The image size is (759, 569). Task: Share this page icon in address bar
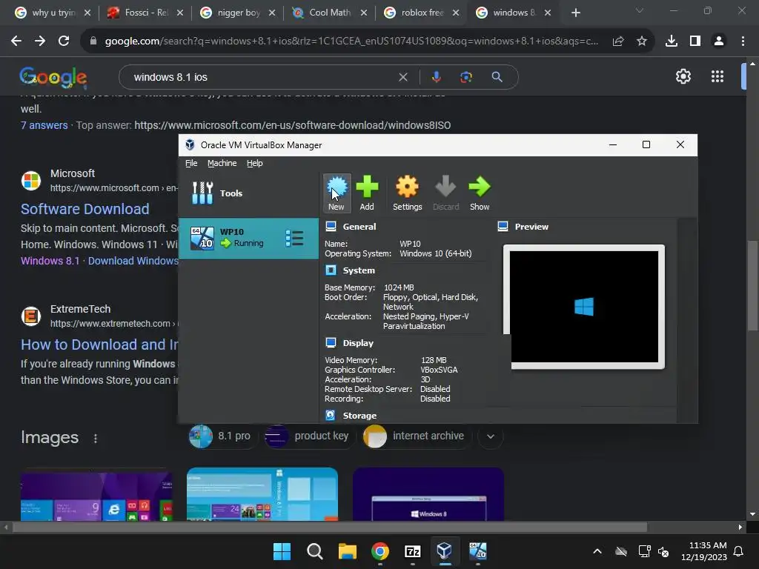pyautogui.click(x=618, y=41)
